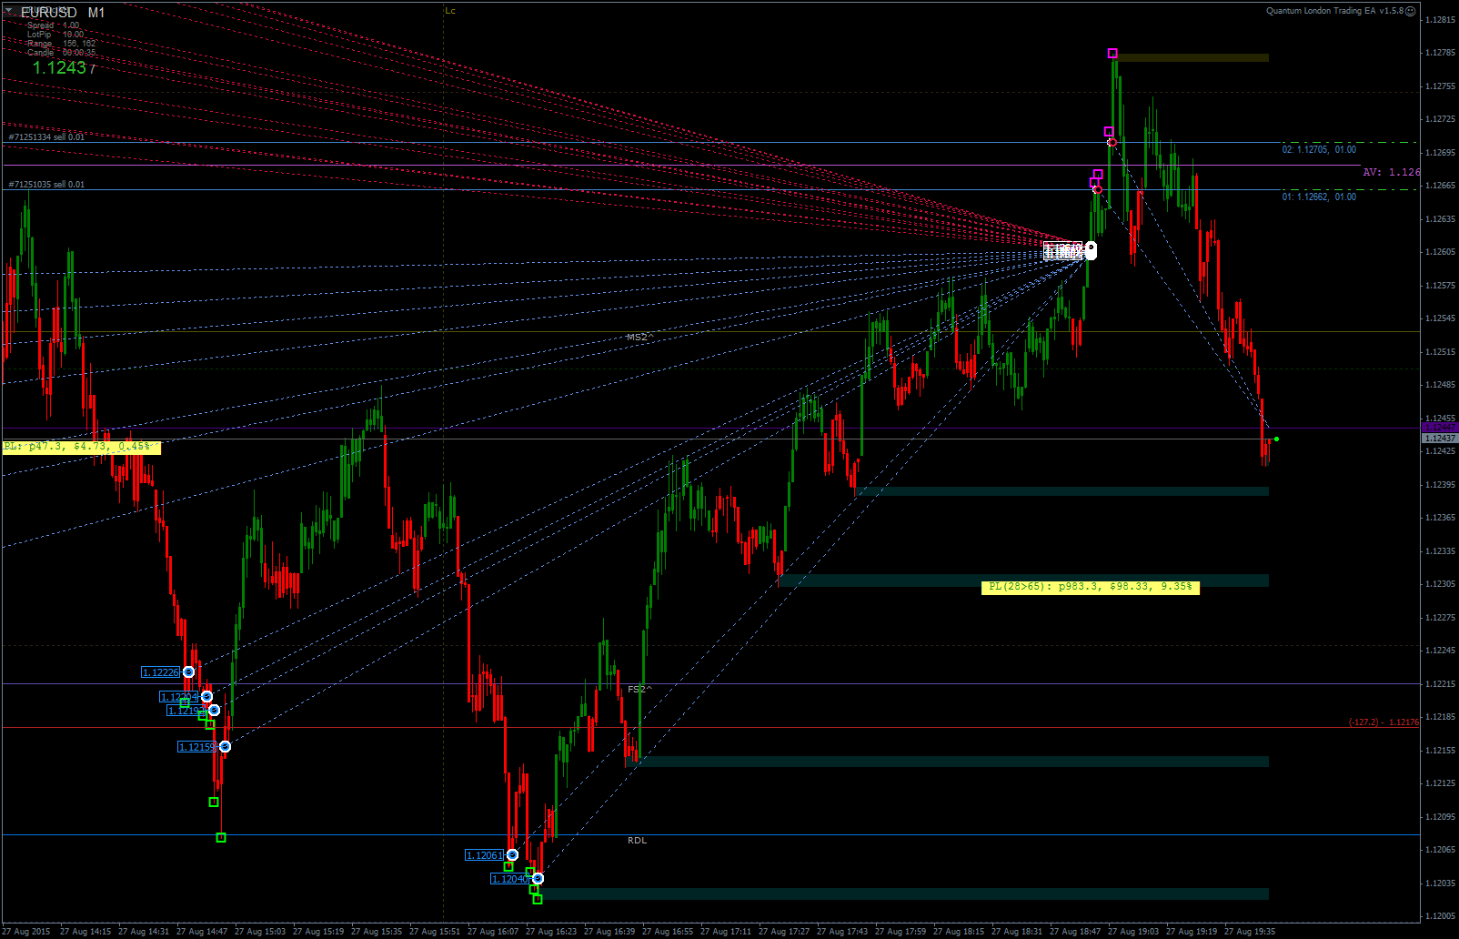Click the FS2^ level label
Screen dimensions: 1459x939
(639, 690)
